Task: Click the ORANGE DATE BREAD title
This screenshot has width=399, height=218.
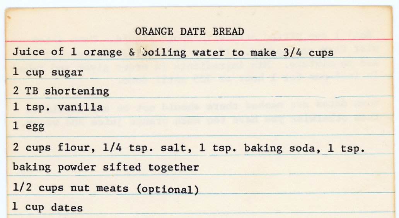Action: 189,32
